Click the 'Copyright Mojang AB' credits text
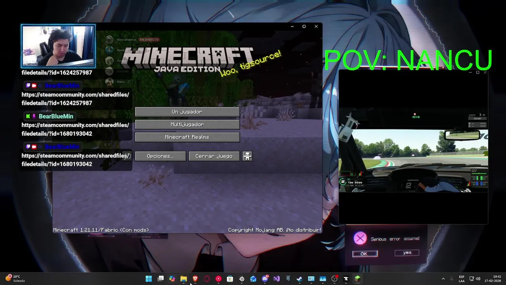 tap(274, 230)
